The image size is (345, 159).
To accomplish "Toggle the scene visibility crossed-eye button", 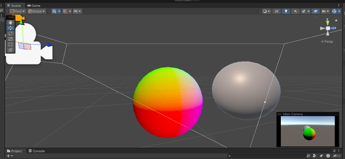I will point(315,11).
